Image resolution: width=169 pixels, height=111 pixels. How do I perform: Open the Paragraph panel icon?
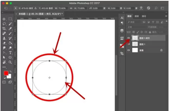[x=122, y=23]
